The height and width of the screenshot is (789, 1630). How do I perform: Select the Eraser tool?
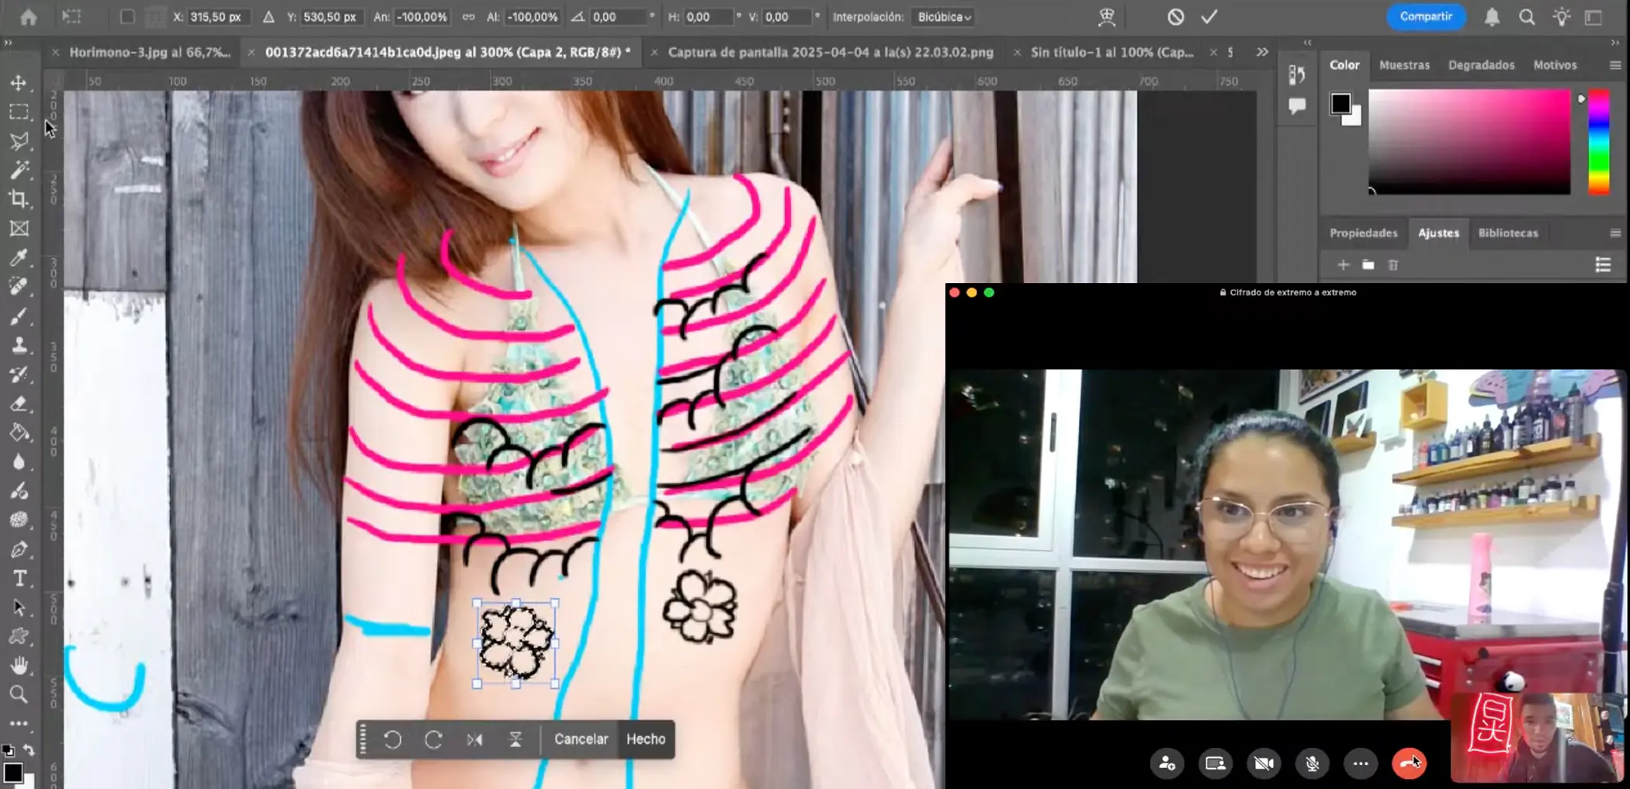pos(19,403)
